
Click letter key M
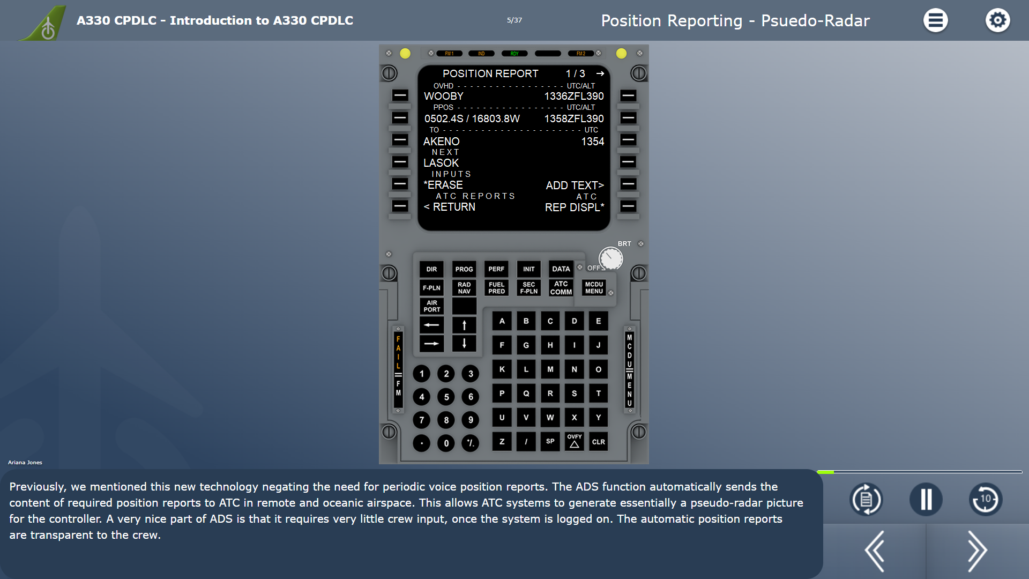click(550, 369)
